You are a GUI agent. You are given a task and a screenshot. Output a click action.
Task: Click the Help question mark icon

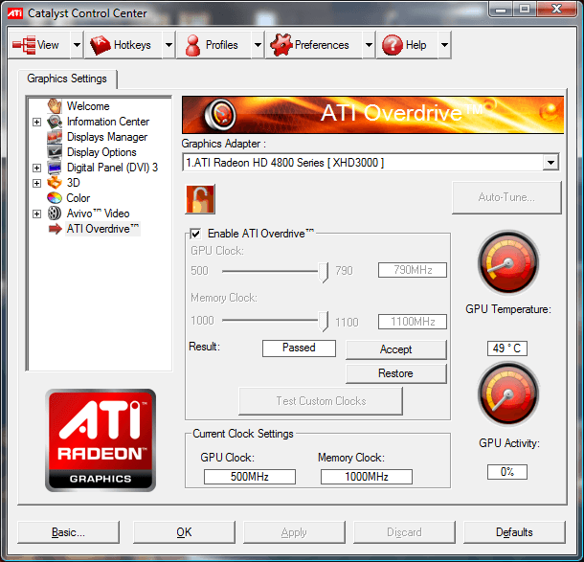(x=391, y=45)
